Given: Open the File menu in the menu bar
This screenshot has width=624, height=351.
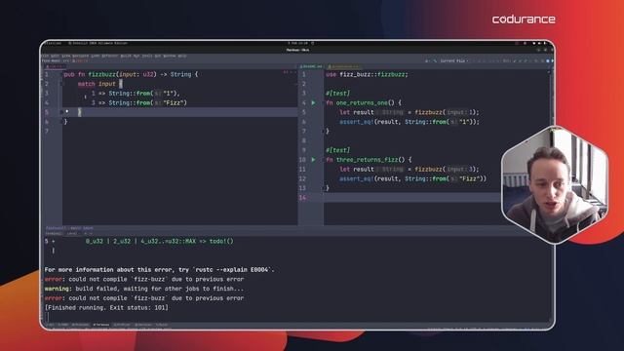Looking at the screenshot, I should pyautogui.click(x=46, y=56).
